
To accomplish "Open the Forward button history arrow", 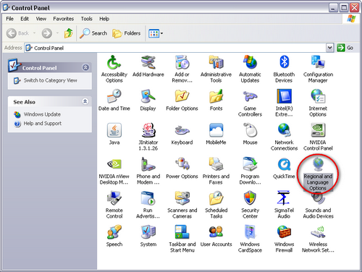I will pyautogui.click(x=57, y=33).
